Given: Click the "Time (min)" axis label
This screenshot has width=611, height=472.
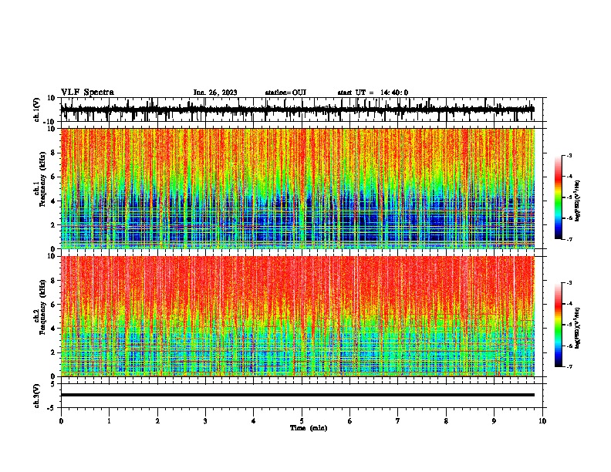Looking at the screenshot, I should (309, 428).
